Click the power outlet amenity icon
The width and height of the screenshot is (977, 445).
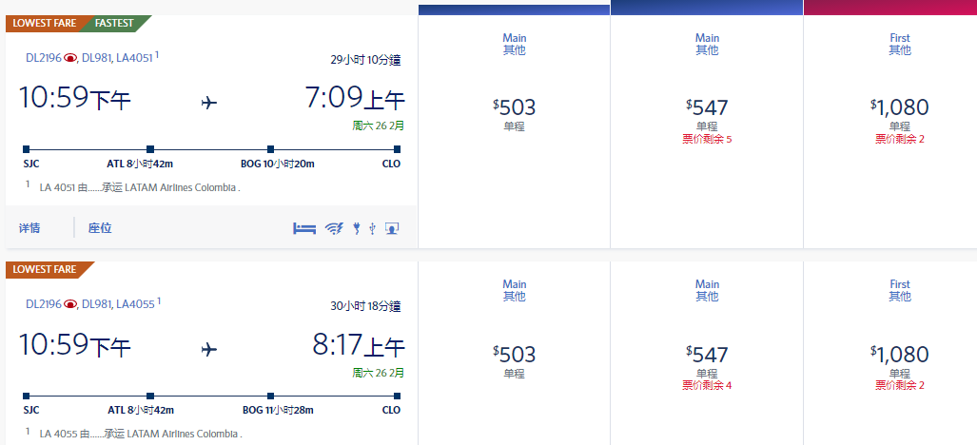[x=356, y=228]
